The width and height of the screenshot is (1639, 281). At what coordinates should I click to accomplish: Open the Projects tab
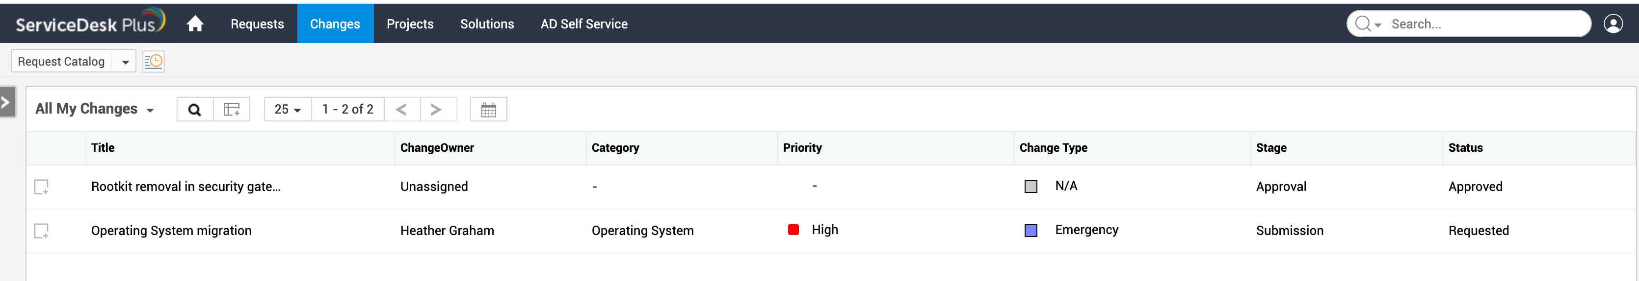click(x=410, y=24)
